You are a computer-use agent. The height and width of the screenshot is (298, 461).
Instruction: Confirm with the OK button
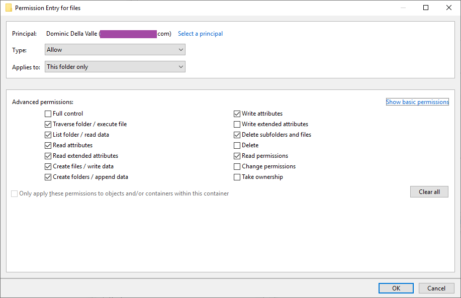[x=396, y=288]
